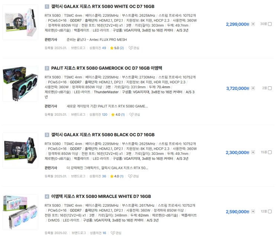Screen dimensions: 276x236
Task: Open star rating 4.0 of GALAX BLACK
Action: (x=117, y=176)
